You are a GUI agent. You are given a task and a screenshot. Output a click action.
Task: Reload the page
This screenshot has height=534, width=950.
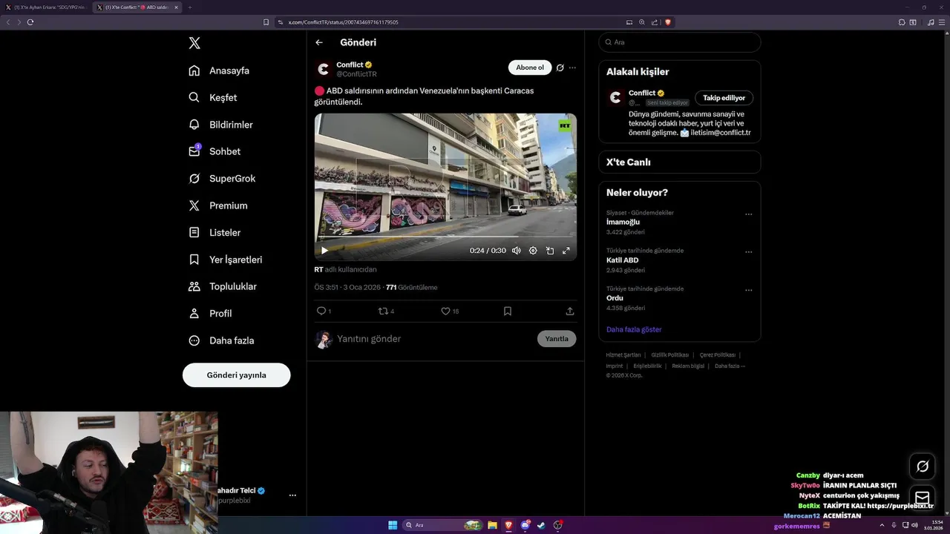click(30, 22)
